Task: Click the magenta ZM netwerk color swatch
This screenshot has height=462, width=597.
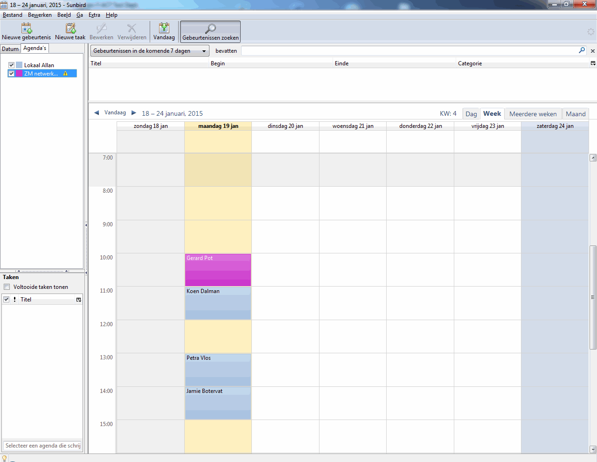Action: [19, 74]
